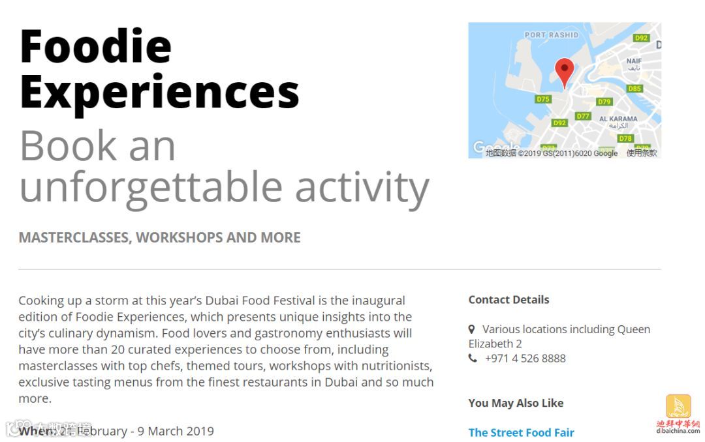Click the orange dibaichina sailboat logo
Viewport: 705px width, 442px height.
[x=678, y=407]
